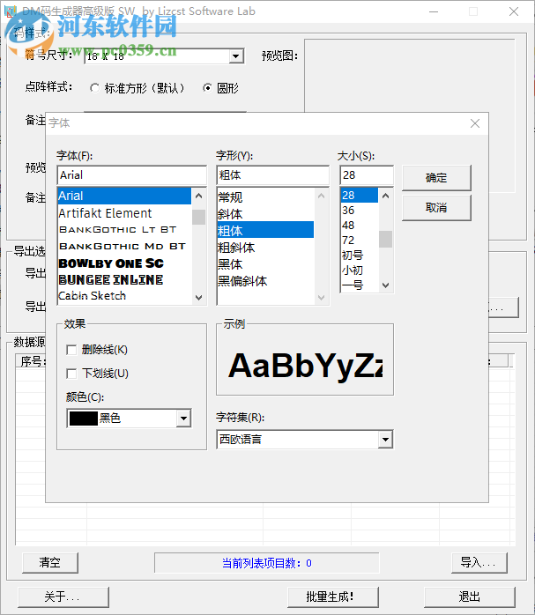
Task: Click 当前列表项目数: 0 status text
Action: [267, 563]
